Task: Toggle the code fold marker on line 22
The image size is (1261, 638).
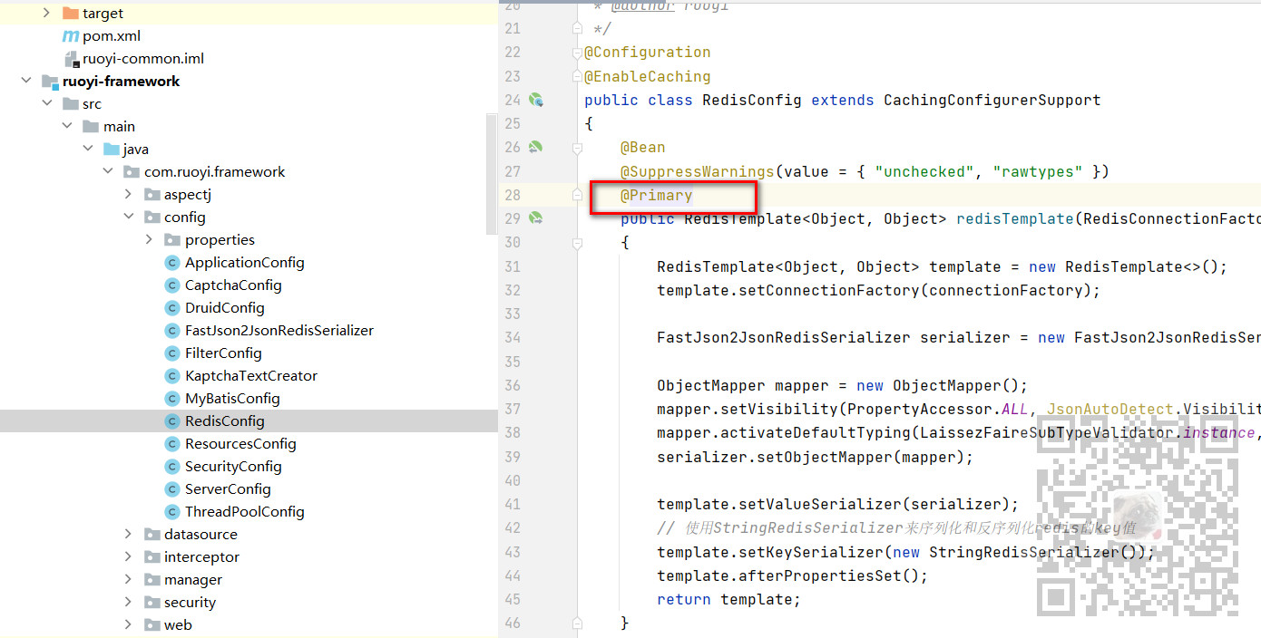Action: point(577,53)
